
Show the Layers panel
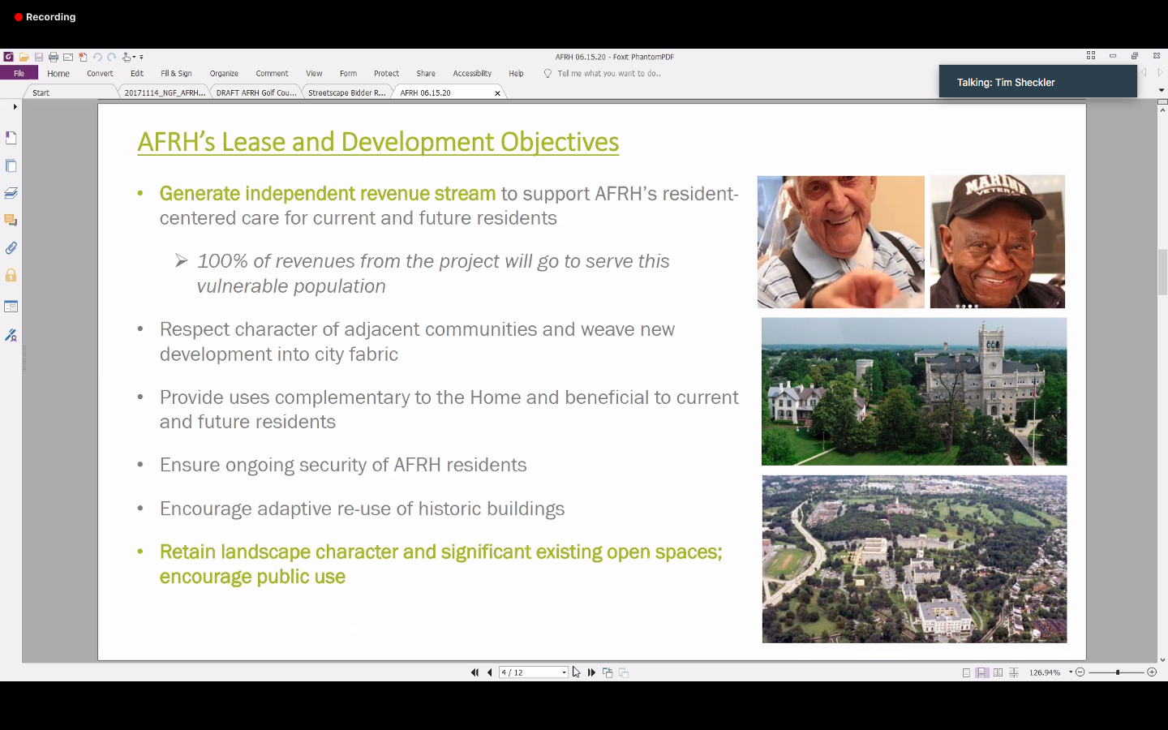tap(11, 193)
